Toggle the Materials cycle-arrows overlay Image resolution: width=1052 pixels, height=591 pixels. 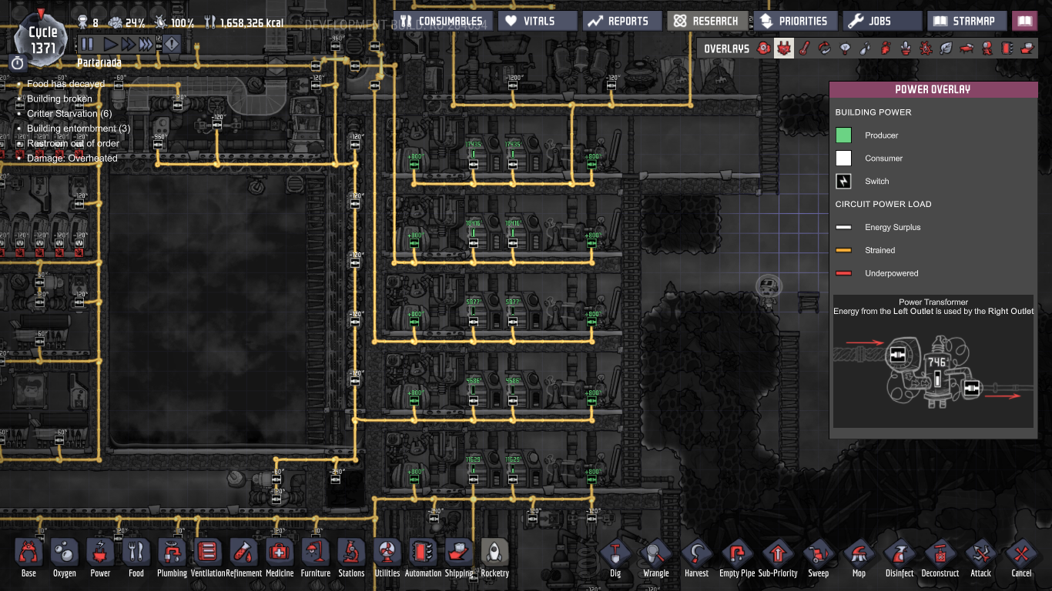click(825, 48)
